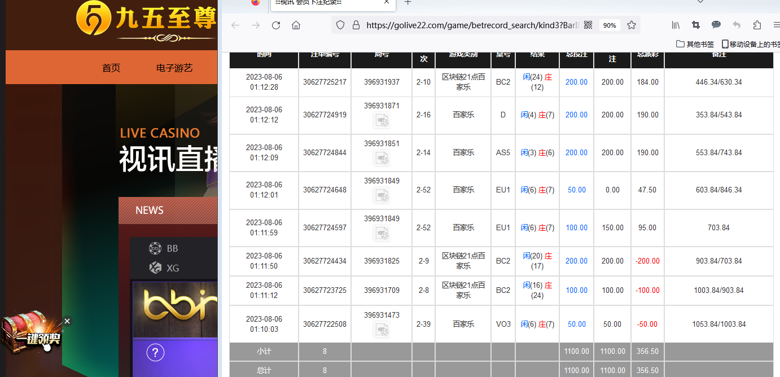Select bet slip number 30627725217
This screenshot has width=780, height=377.
(x=325, y=82)
